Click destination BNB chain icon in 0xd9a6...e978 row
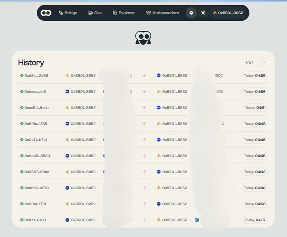This screenshot has width=287, height=237. [159, 188]
